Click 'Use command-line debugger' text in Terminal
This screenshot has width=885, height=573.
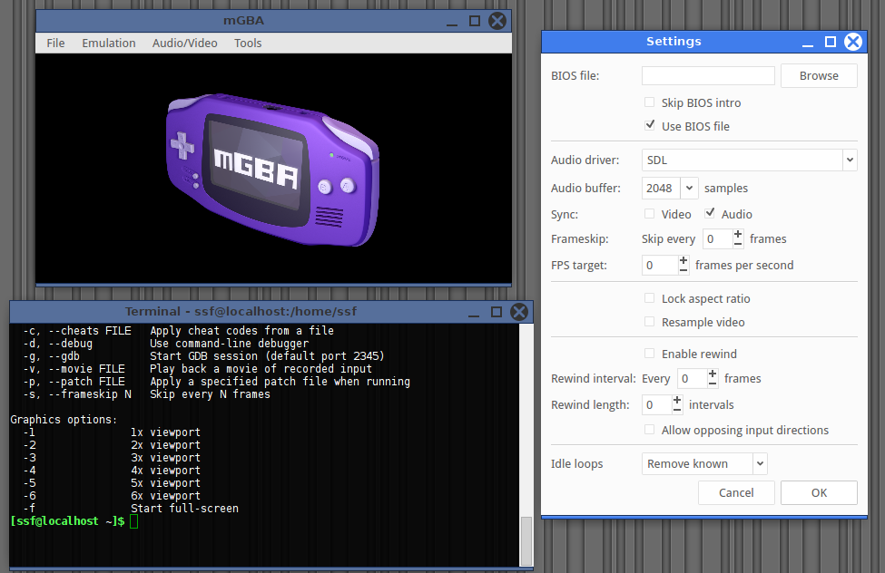pyautogui.click(x=229, y=344)
